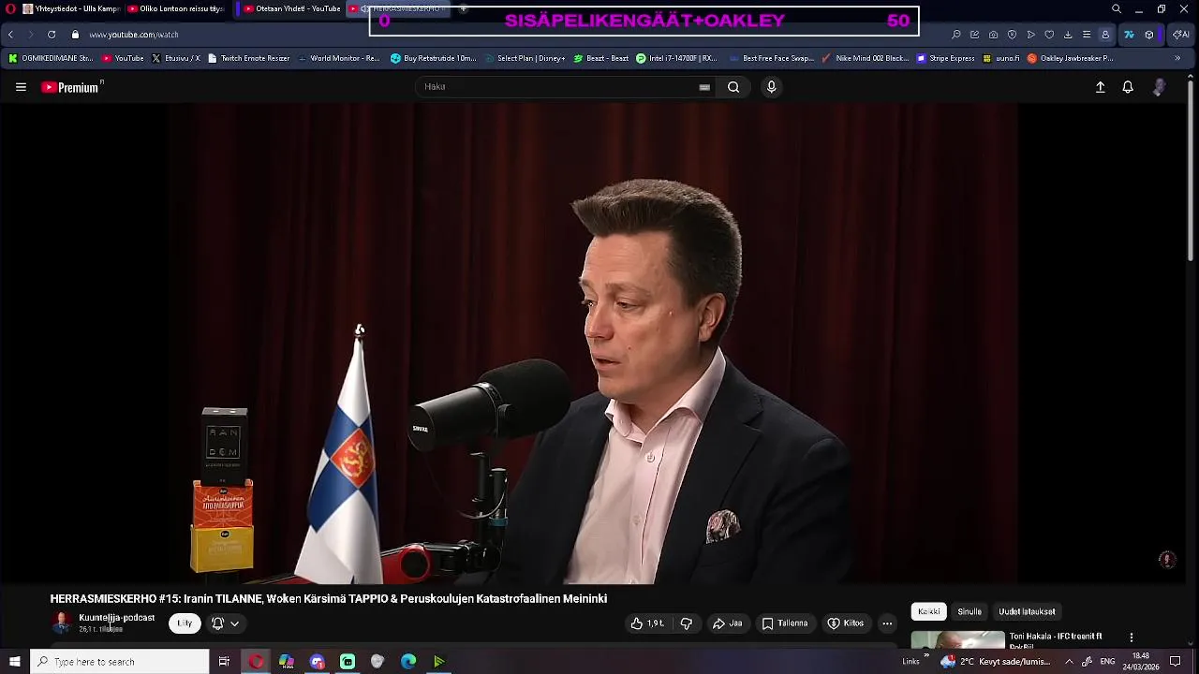Image resolution: width=1199 pixels, height=674 pixels.
Task: Click the Kiitos thanks button
Action: (846, 623)
